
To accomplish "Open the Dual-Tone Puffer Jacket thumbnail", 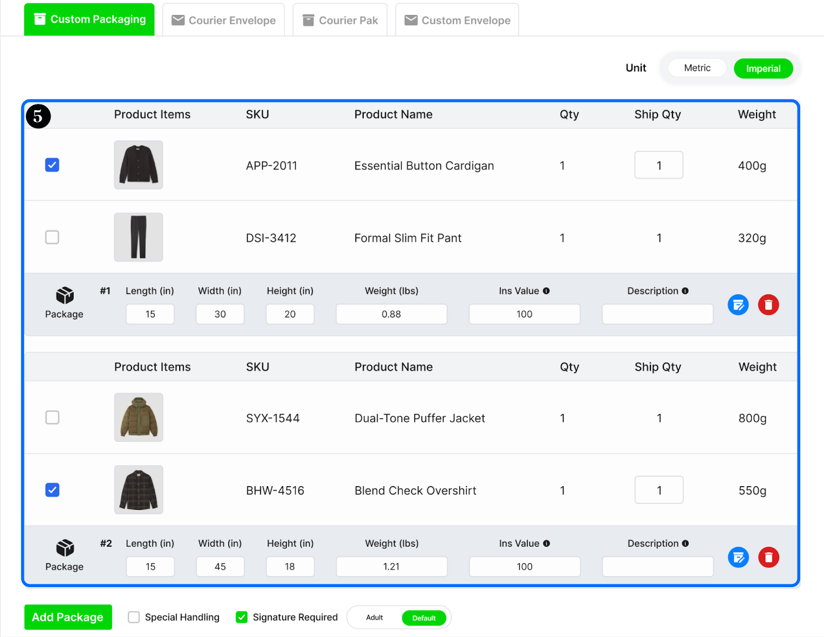I will point(139,418).
